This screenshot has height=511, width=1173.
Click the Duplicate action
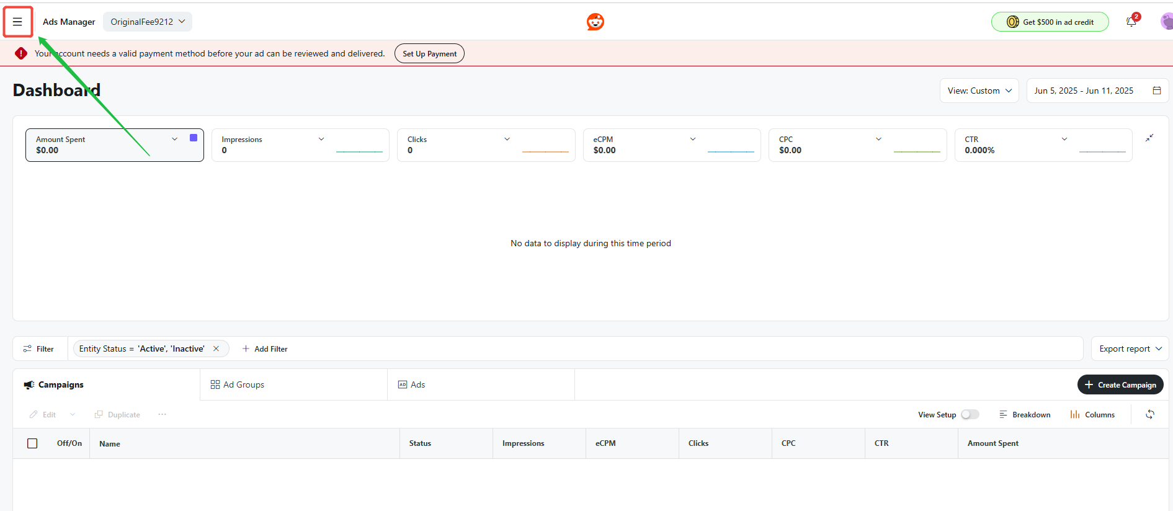pyautogui.click(x=117, y=414)
